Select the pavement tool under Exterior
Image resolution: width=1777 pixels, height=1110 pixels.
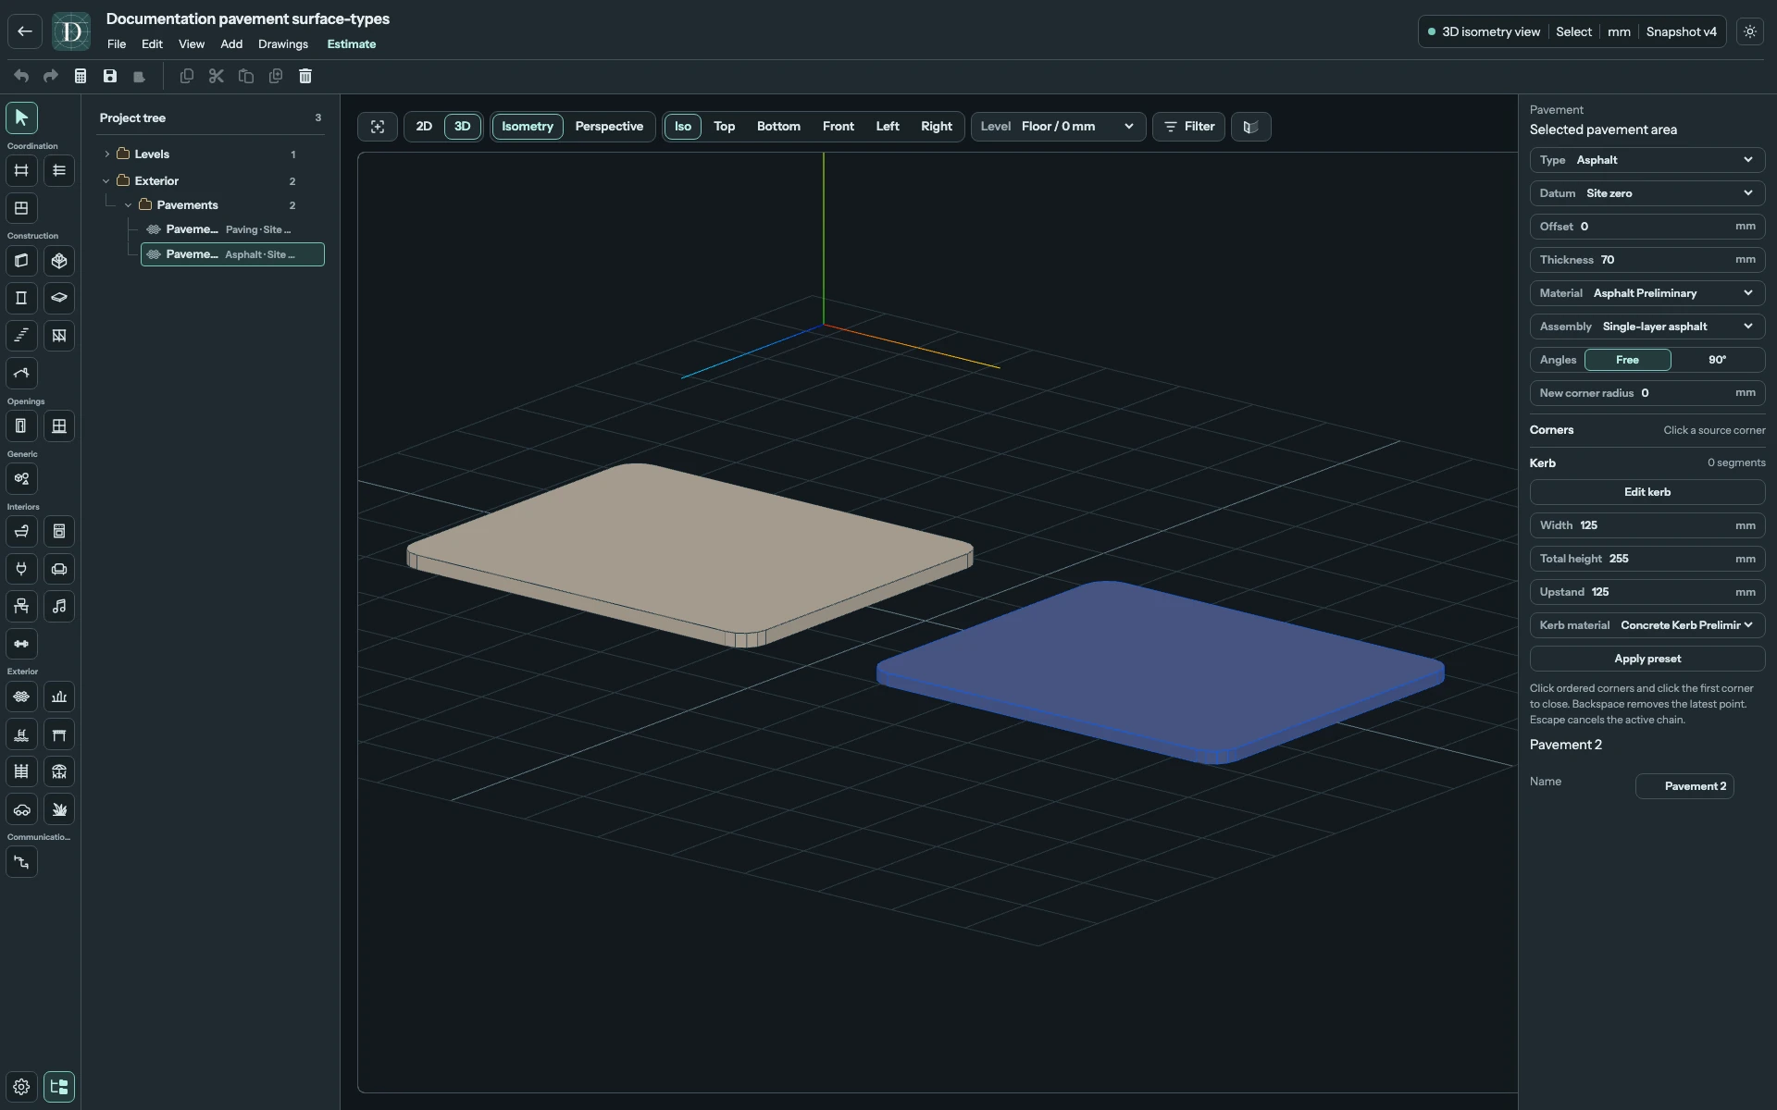21,697
